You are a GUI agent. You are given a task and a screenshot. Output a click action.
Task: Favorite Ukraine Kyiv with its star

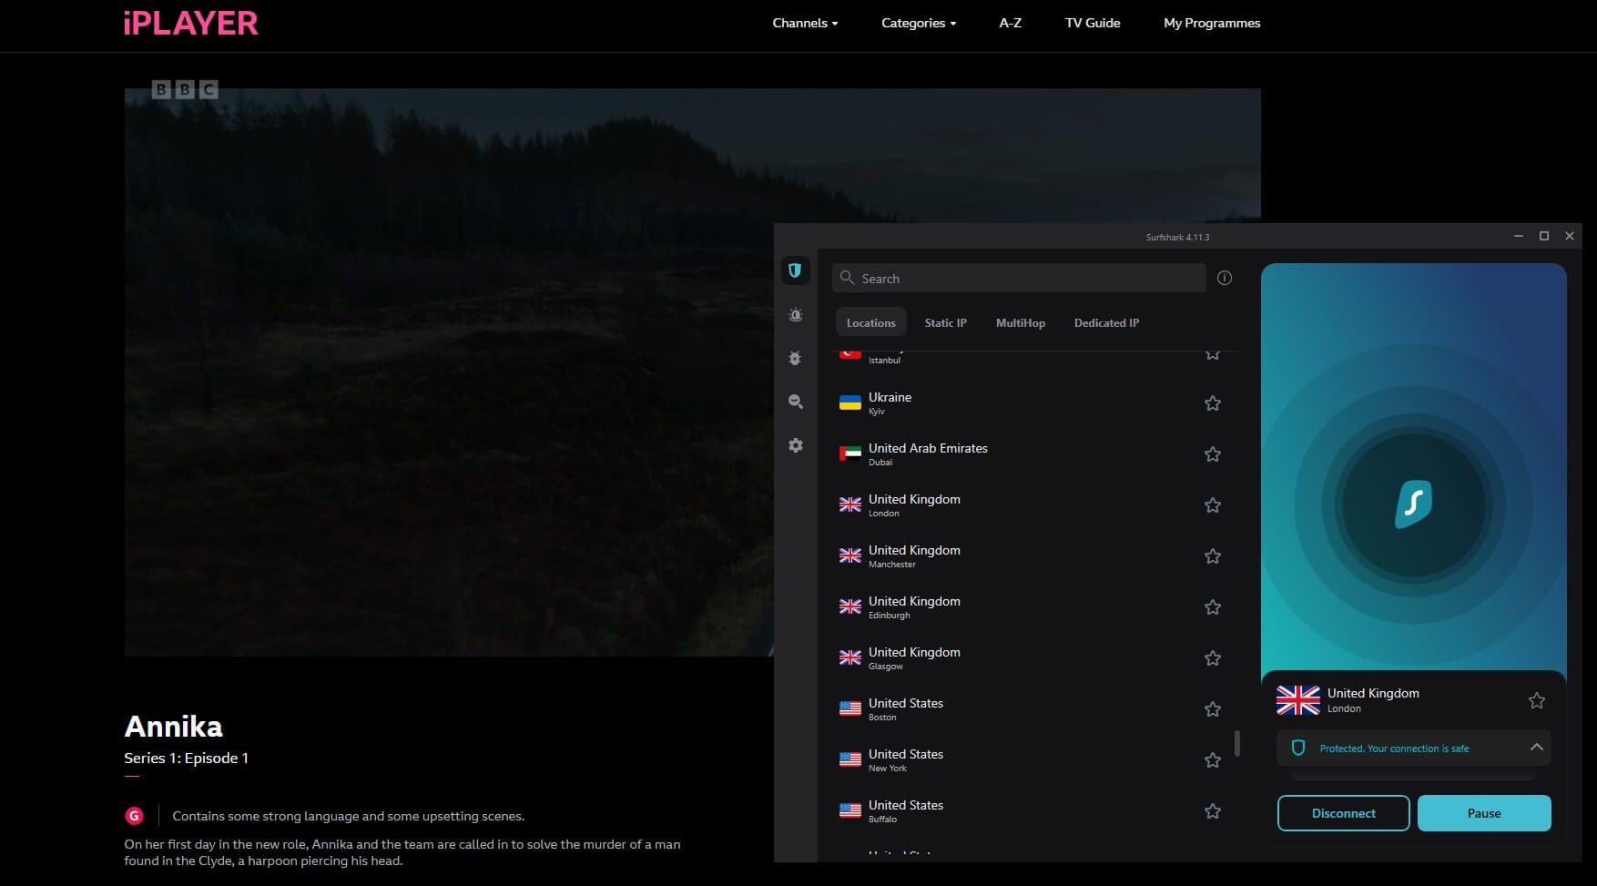(1213, 403)
